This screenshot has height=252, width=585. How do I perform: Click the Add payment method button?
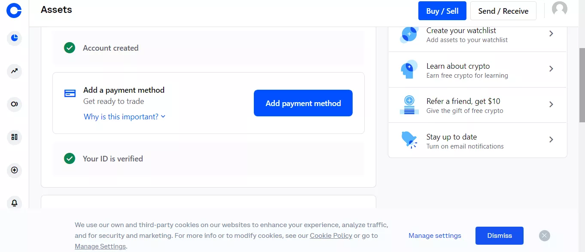303,103
